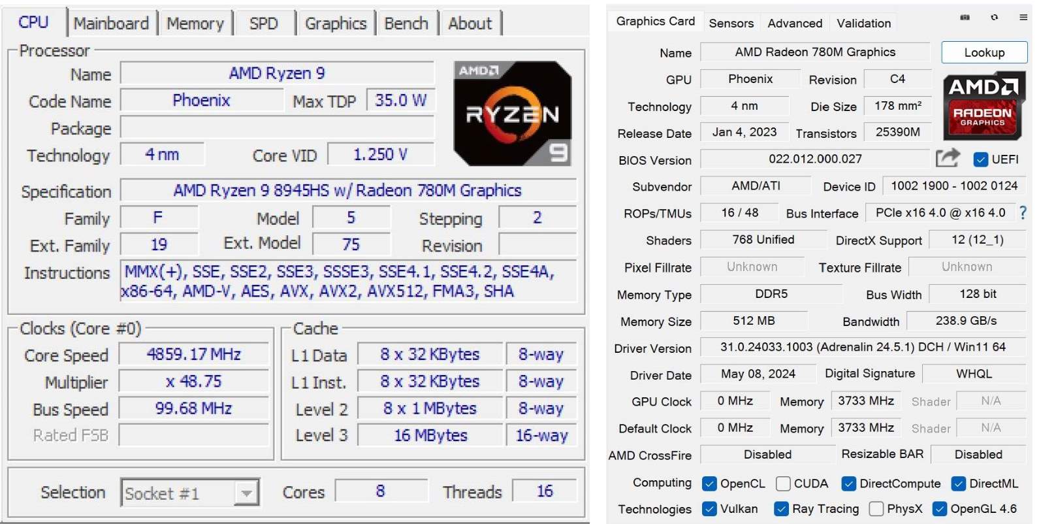Open the Sensors tab in GPU-Z
The height and width of the screenshot is (524, 1041).
(731, 24)
